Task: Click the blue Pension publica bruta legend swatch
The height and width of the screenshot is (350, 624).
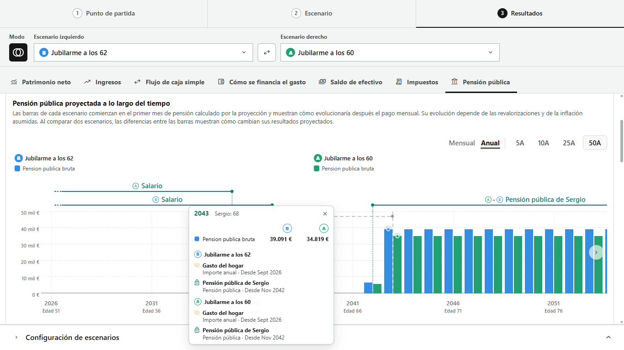Action: (x=17, y=168)
